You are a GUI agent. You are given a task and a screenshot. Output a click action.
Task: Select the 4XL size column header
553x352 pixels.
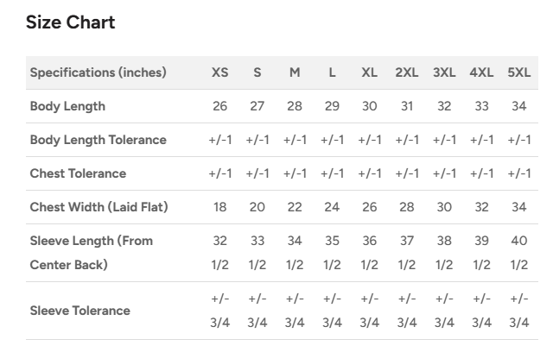(481, 72)
